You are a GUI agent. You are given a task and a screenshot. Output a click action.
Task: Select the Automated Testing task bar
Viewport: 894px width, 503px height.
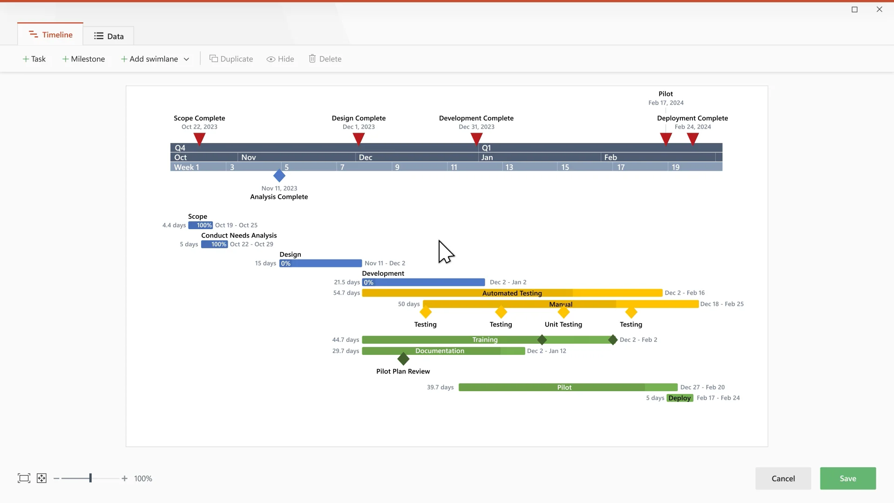coord(512,293)
